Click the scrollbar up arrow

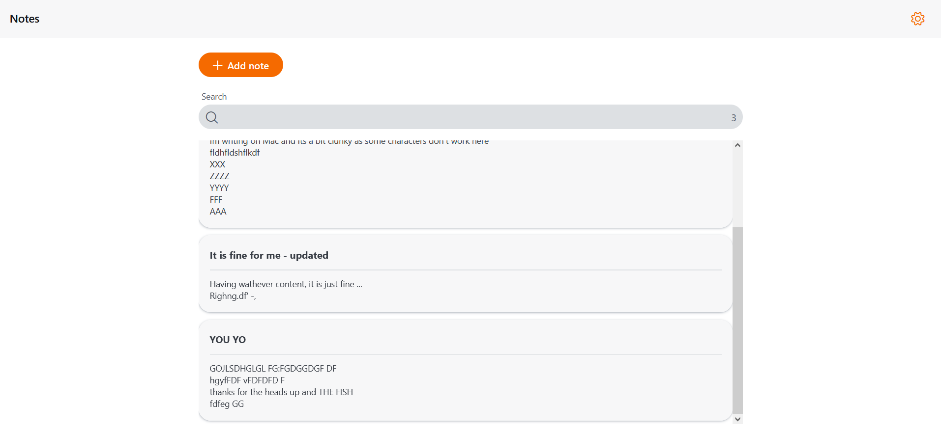click(x=737, y=145)
